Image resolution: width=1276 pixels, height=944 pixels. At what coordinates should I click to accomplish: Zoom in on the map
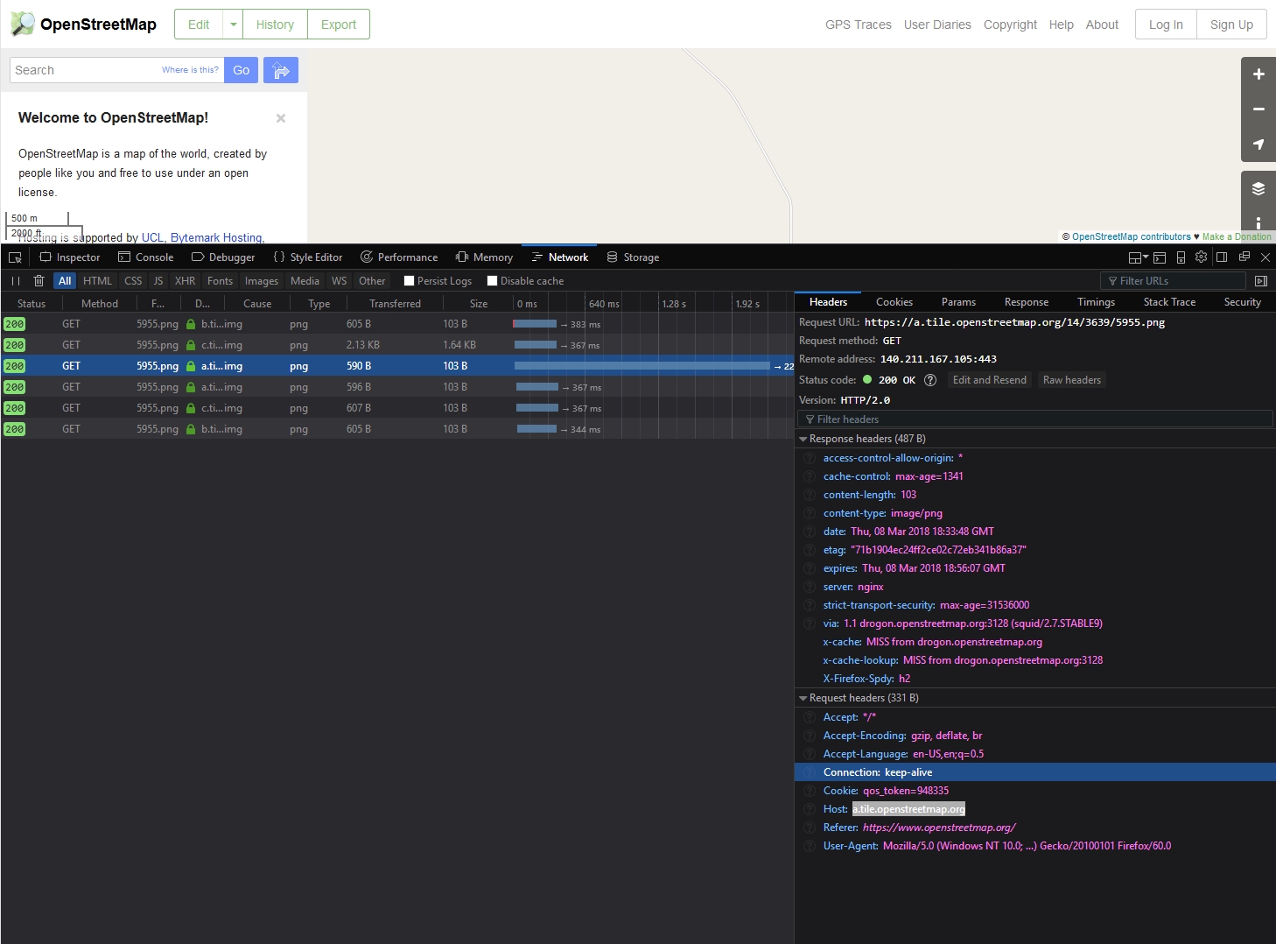1258,74
